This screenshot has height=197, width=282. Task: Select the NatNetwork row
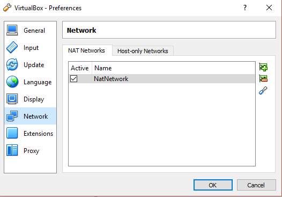162,79
